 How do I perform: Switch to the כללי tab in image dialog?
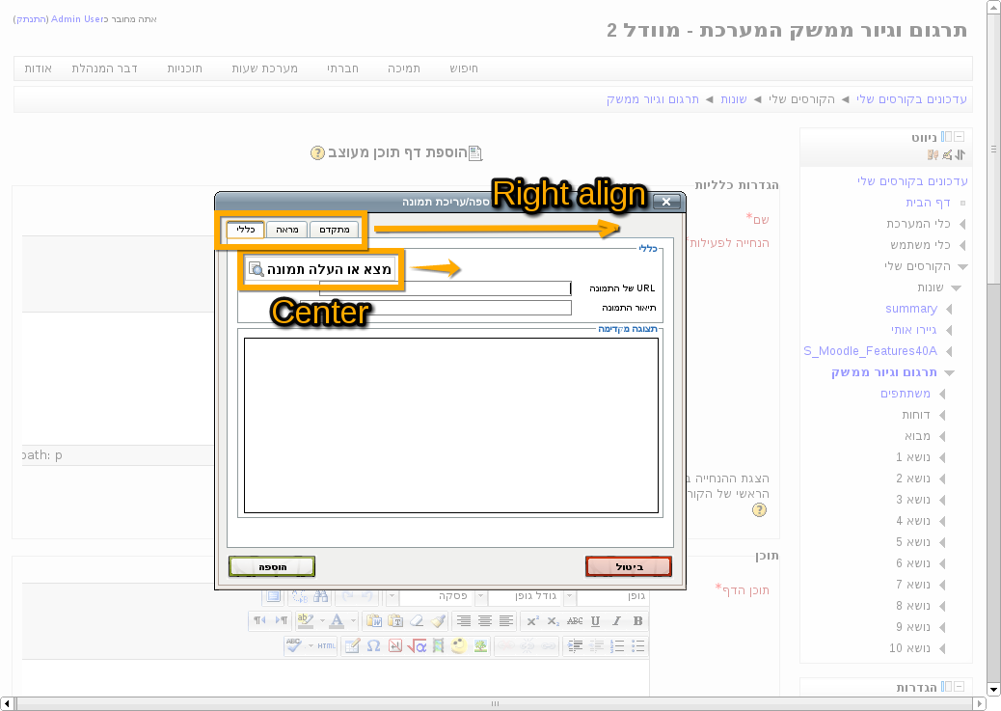[x=246, y=230]
